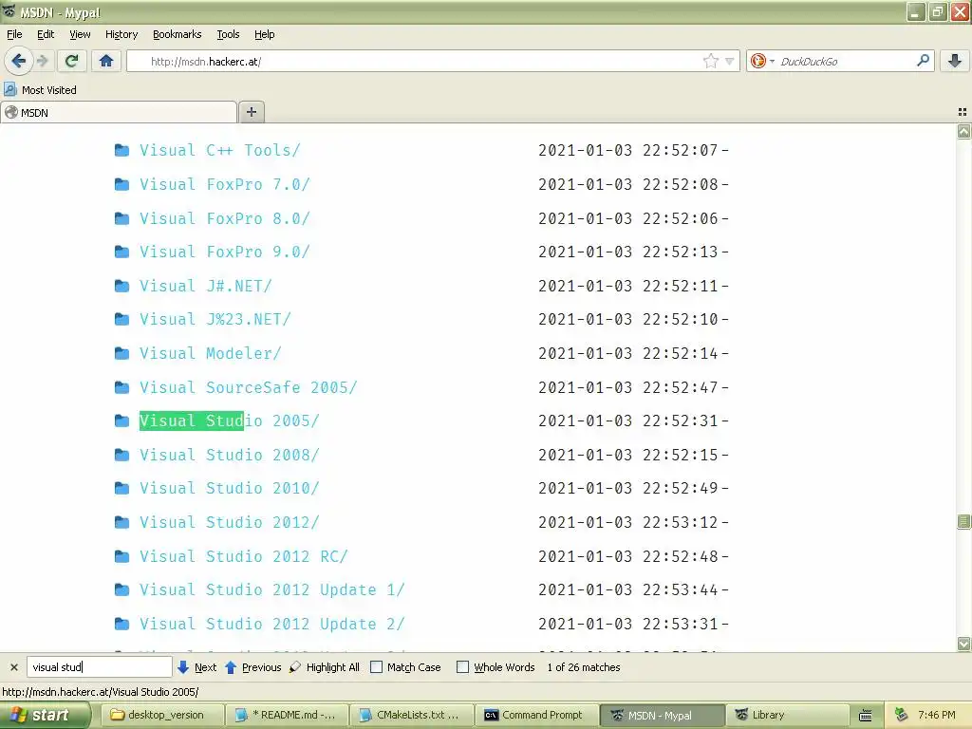The height and width of the screenshot is (729, 972).
Task: Open the bookmark star dropdown arrow
Action: click(x=730, y=61)
